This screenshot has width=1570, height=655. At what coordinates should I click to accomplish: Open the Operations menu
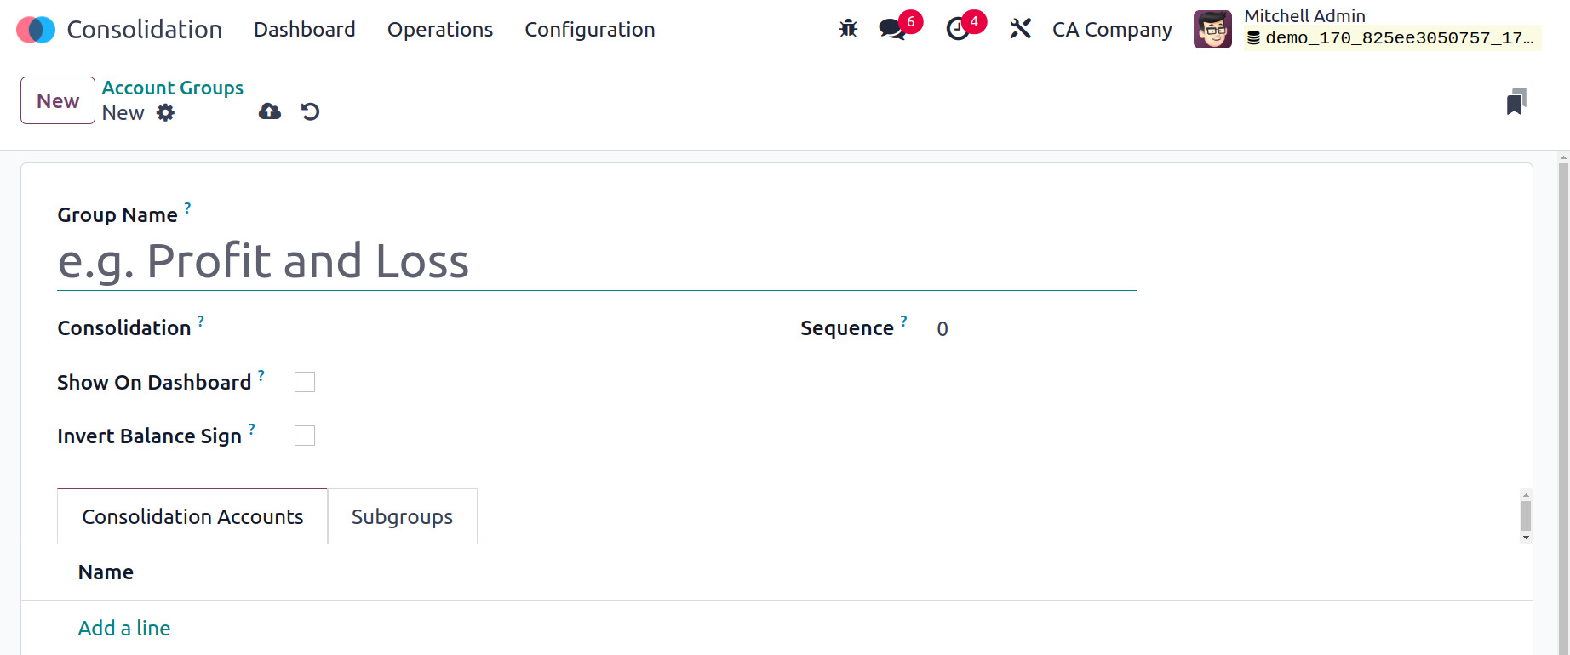coord(440,29)
